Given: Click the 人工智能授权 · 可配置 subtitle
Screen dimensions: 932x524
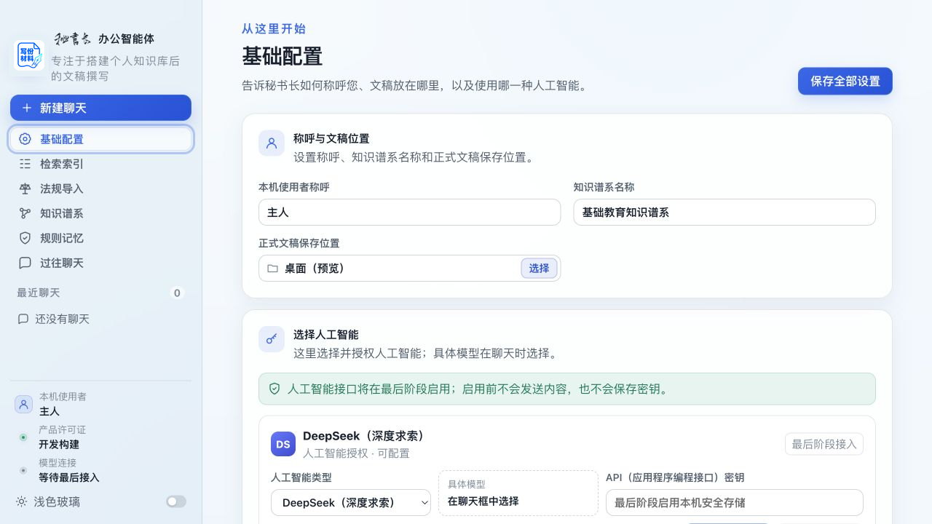Looking at the screenshot, I should point(356,453).
